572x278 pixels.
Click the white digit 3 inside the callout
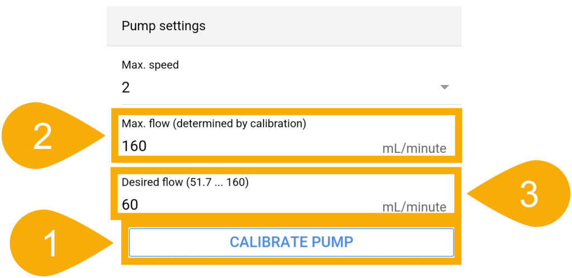click(528, 195)
